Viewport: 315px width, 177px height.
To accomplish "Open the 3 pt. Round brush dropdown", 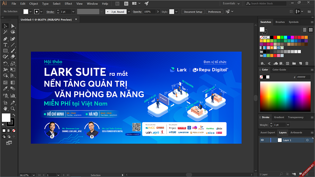I will (x=129, y=12).
